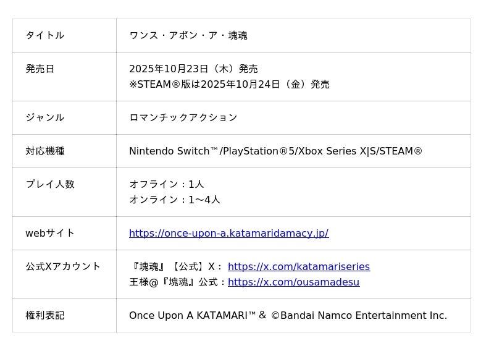494x351 pixels.
Task: Click the webサイト row label
Action: pyautogui.click(x=50, y=233)
